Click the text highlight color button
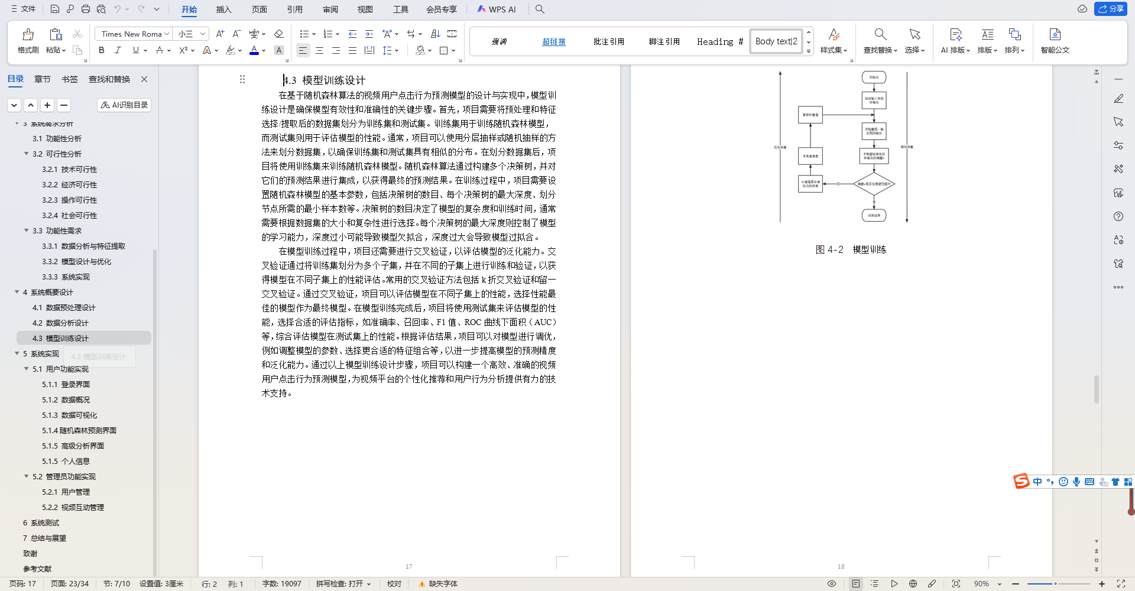 click(231, 50)
